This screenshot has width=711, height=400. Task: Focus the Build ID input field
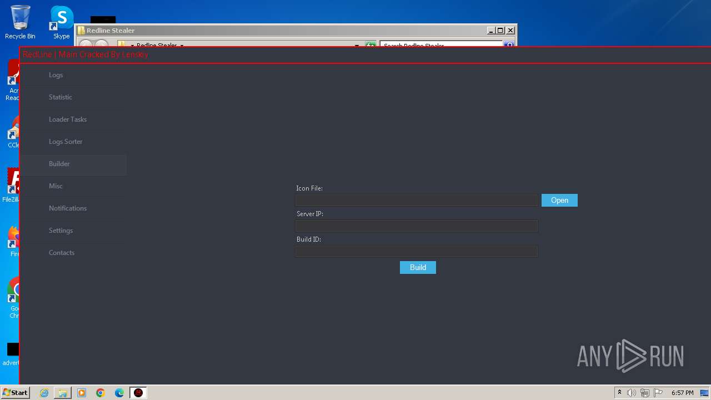417,251
